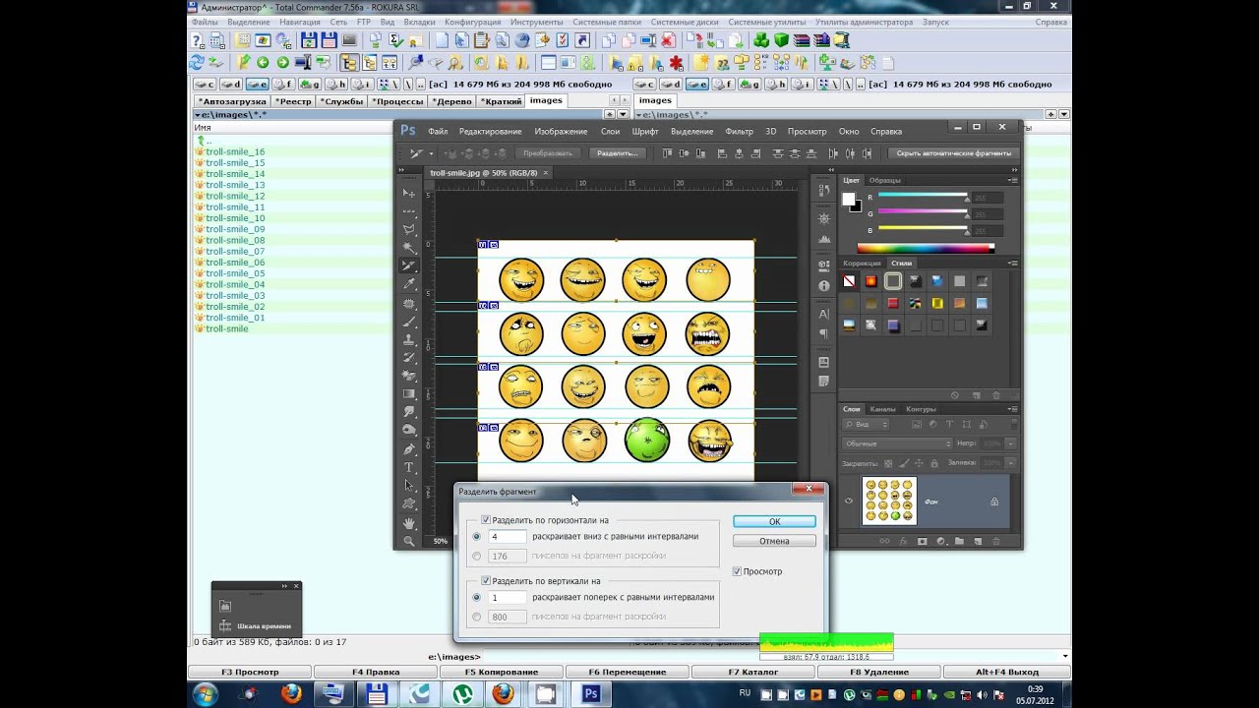The height and width of the screenshot is (708, 1259).
Task: Select the Magic Wand tool
Action: click(409, 248)
